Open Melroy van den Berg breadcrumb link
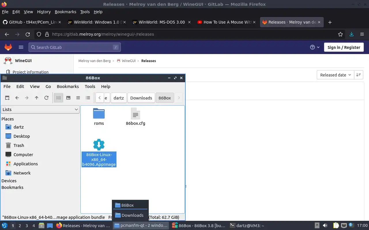Viewport: 369px width, 230px height. coord(95,61)
